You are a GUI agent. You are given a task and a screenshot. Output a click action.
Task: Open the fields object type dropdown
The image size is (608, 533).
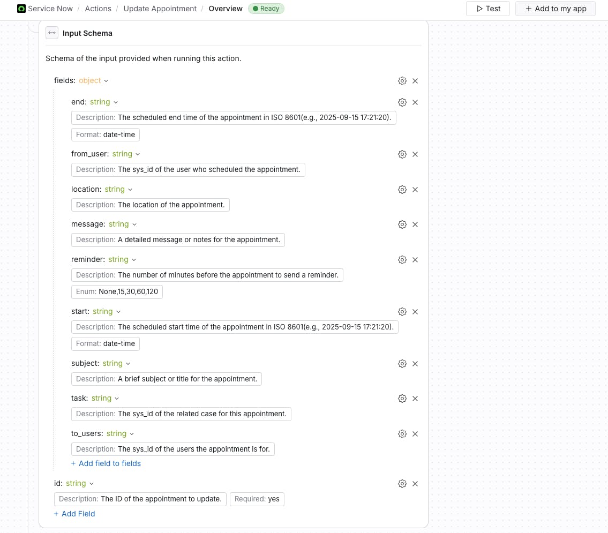(x=94, y=80)
